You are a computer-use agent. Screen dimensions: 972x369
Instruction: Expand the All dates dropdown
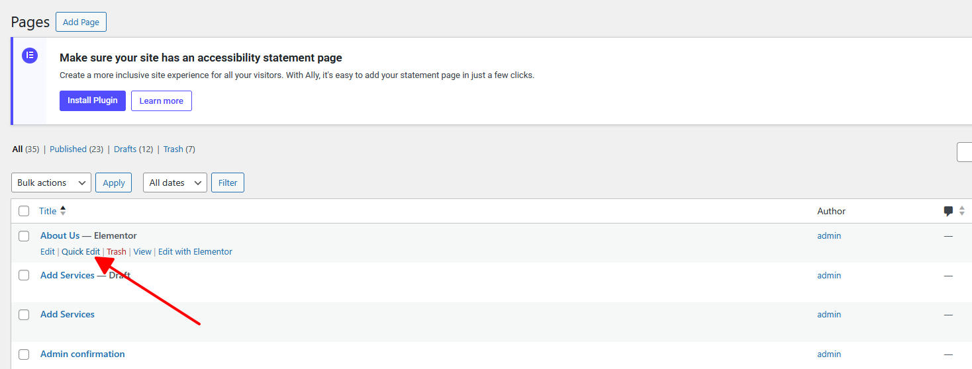(175, 183)
